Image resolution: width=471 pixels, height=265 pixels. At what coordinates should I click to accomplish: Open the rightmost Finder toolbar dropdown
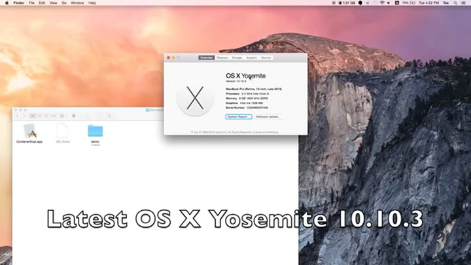[x=111, y=116]
